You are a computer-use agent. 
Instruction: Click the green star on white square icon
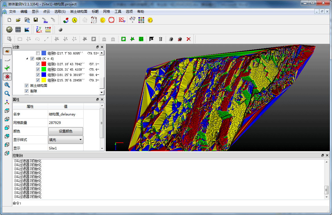[x=123, y=39]
